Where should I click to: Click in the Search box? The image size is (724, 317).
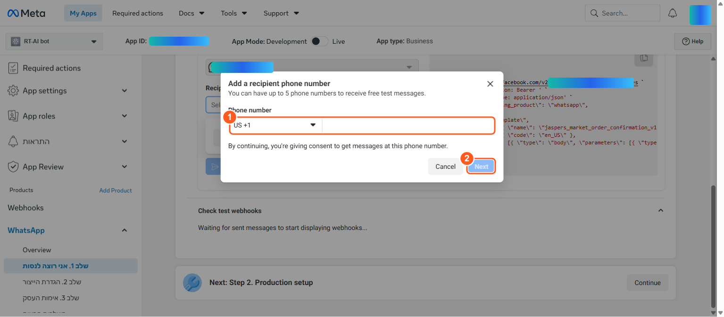coord(623,13)
